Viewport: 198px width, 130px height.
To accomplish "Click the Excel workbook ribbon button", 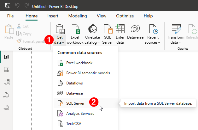I will point(75,34).
